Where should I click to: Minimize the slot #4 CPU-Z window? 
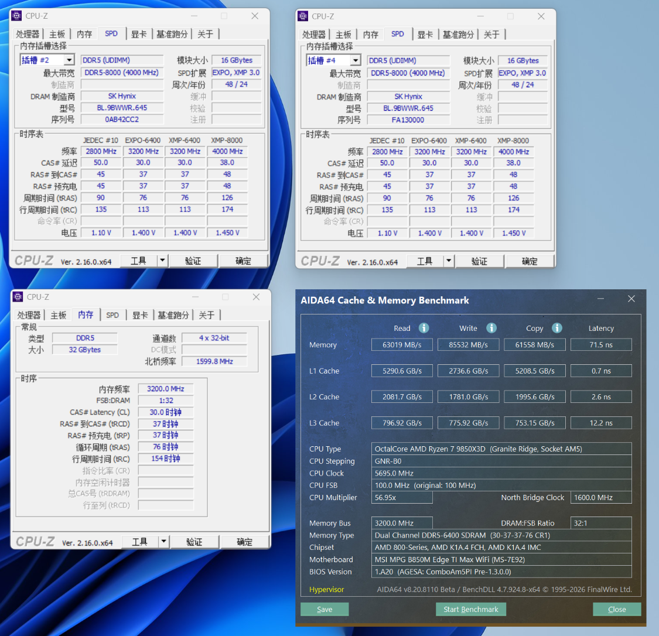tap(480, 16)
